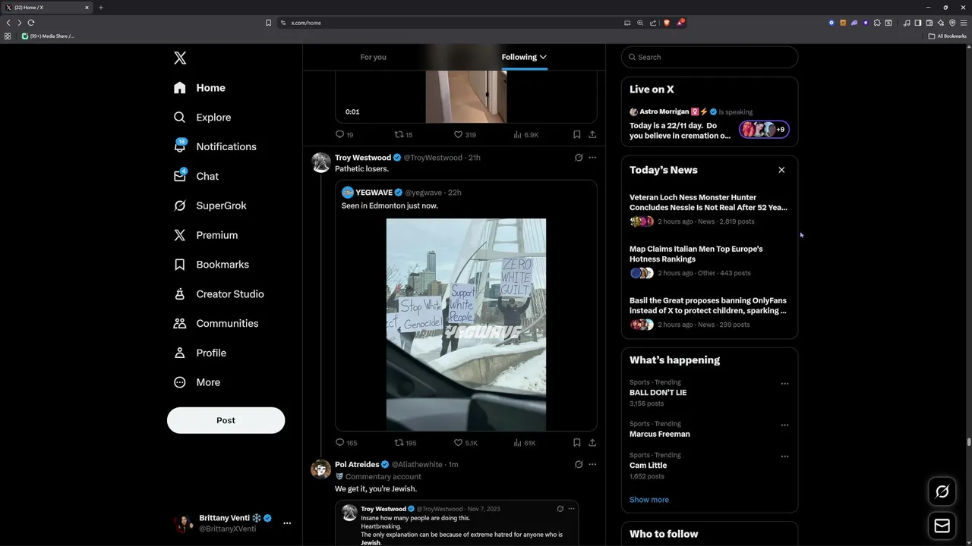The height and width of the screenshot is (546, 972).
Task: Reply to the video post with 19 replies
Action: click(x=344, y=135)
